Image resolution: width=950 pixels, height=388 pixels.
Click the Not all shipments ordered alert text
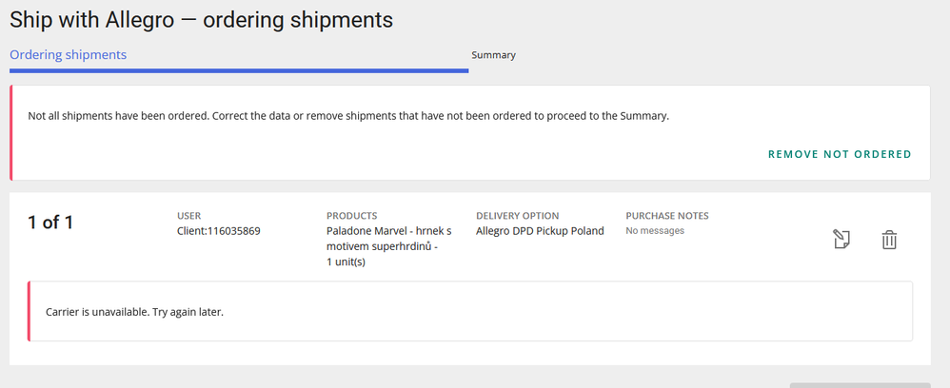348,116
